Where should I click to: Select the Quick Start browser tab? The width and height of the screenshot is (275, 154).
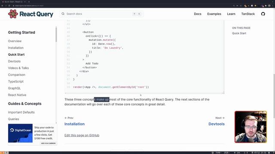point(14,2)
